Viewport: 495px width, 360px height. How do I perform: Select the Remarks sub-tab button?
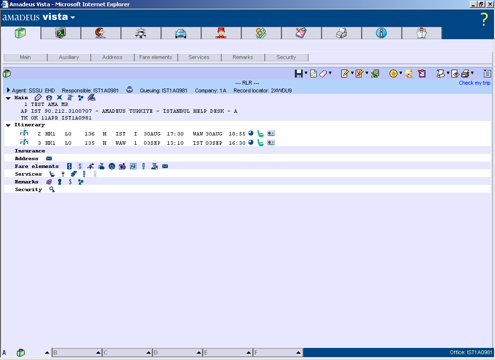coord(243,57)
